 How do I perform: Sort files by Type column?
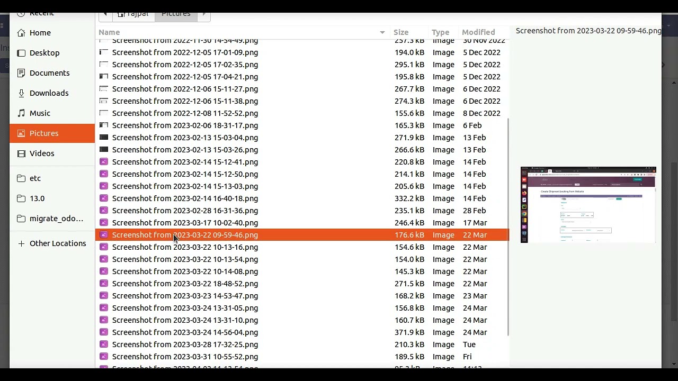(x=440, y=32)
